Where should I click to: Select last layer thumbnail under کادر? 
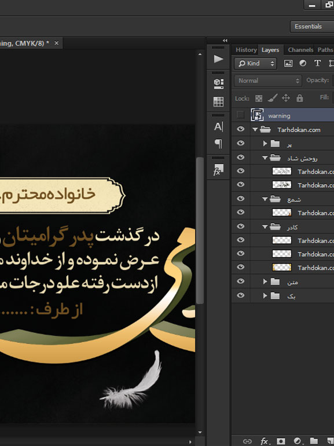pyautogui.click(x=282, y=268)
